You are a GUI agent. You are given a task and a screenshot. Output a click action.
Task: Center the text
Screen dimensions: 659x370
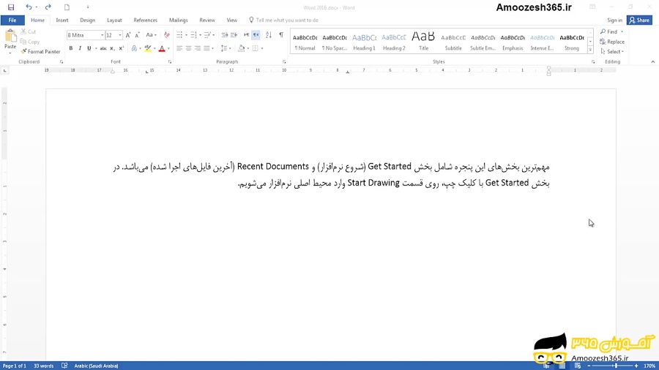click(x=189, y=48)
